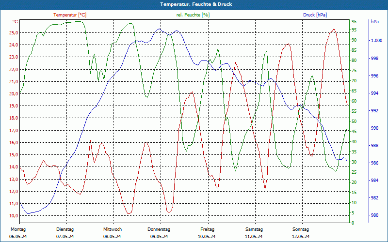Click humidity axis value 50
Viewport: 388px width, 242px height.
(x=354, y=121)
